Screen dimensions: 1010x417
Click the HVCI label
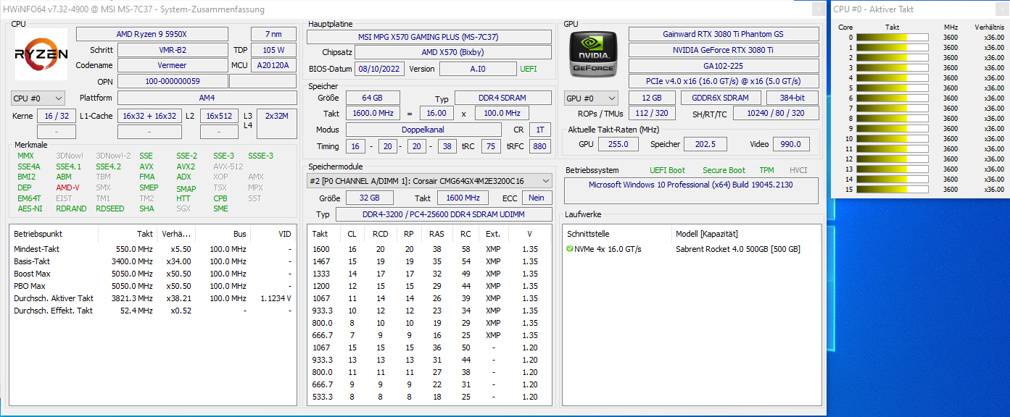(798, 170)
